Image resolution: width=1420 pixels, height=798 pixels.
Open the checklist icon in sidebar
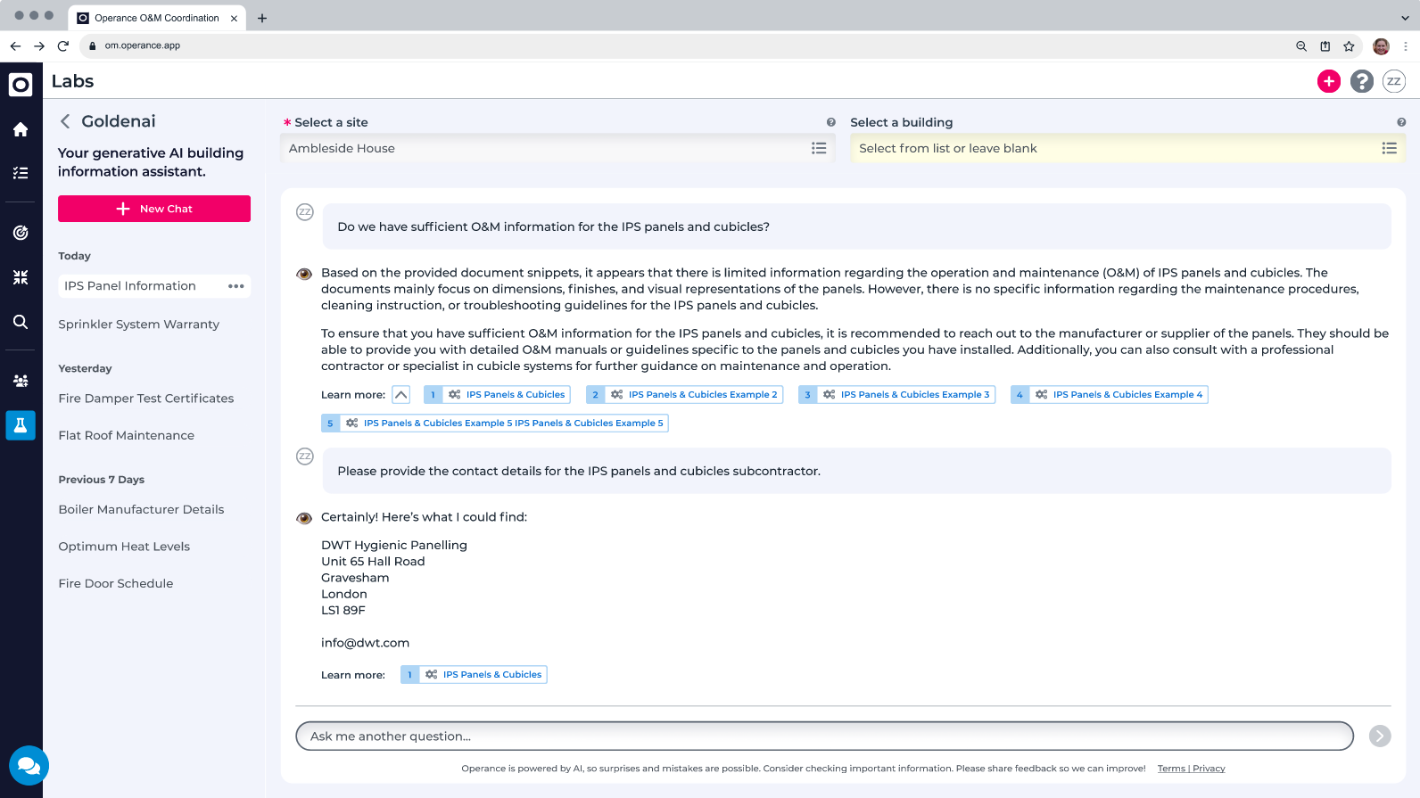[21, 173]
